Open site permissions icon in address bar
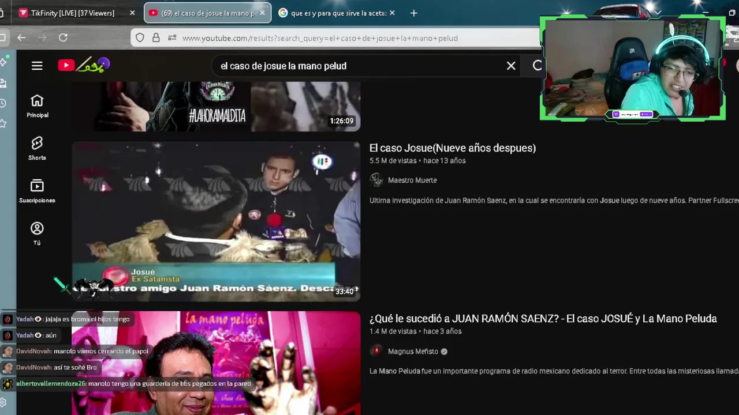 click(x=172, y=37)
